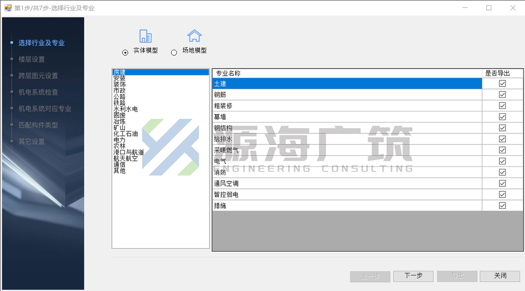Toggle the export checkbox for 措施

502,205
